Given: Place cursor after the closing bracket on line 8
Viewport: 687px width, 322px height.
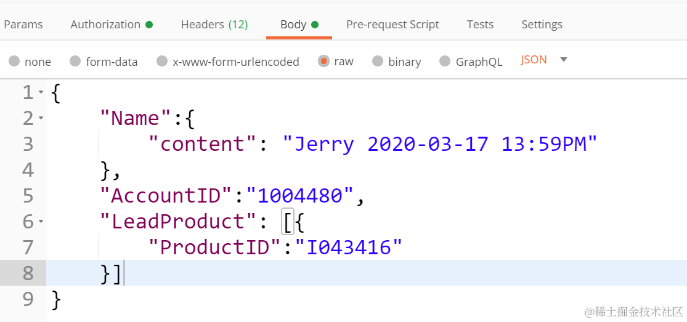Looking at the screenshot, I should (x=123, y=273).
